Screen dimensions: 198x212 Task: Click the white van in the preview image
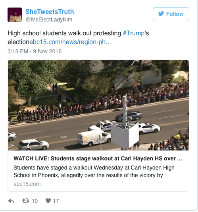point(94,138)
